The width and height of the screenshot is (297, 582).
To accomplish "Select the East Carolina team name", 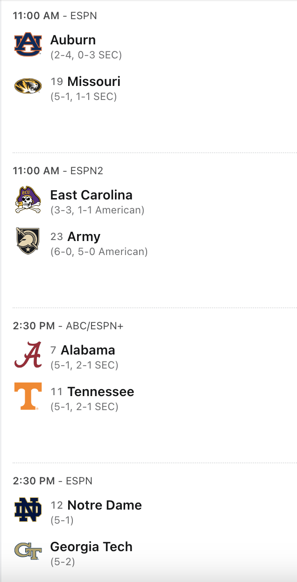I will (91, 195).
